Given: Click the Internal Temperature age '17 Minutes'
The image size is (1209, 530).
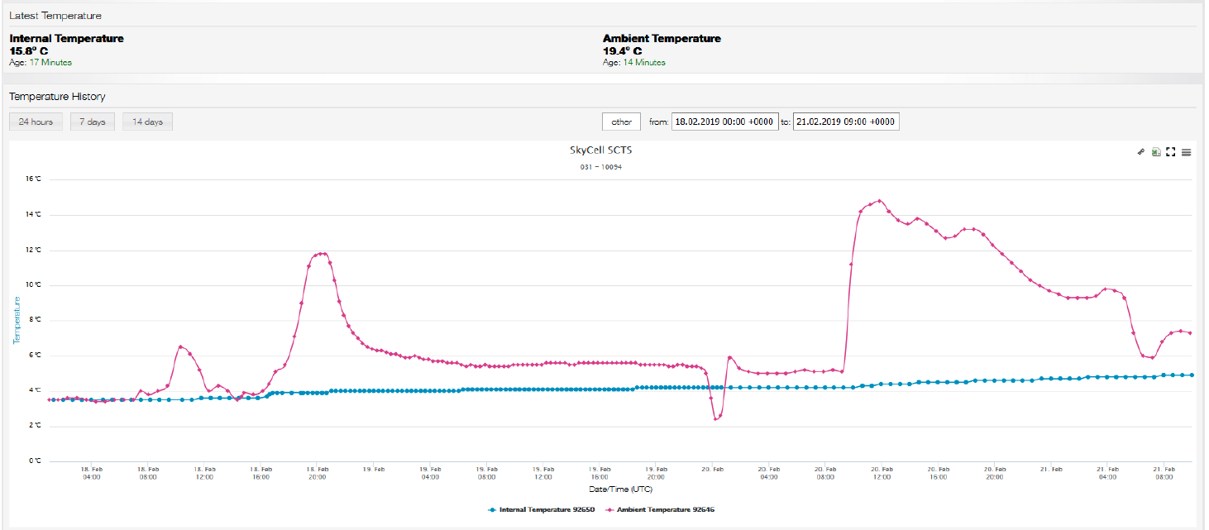Looking at the screenshot, I should click(x=50, y=63).
